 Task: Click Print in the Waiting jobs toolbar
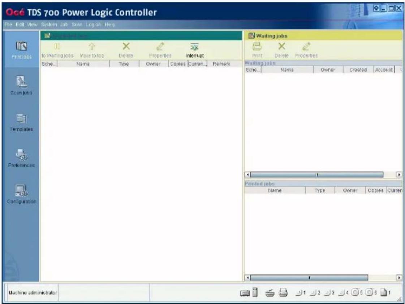click(x=257, y=50)
